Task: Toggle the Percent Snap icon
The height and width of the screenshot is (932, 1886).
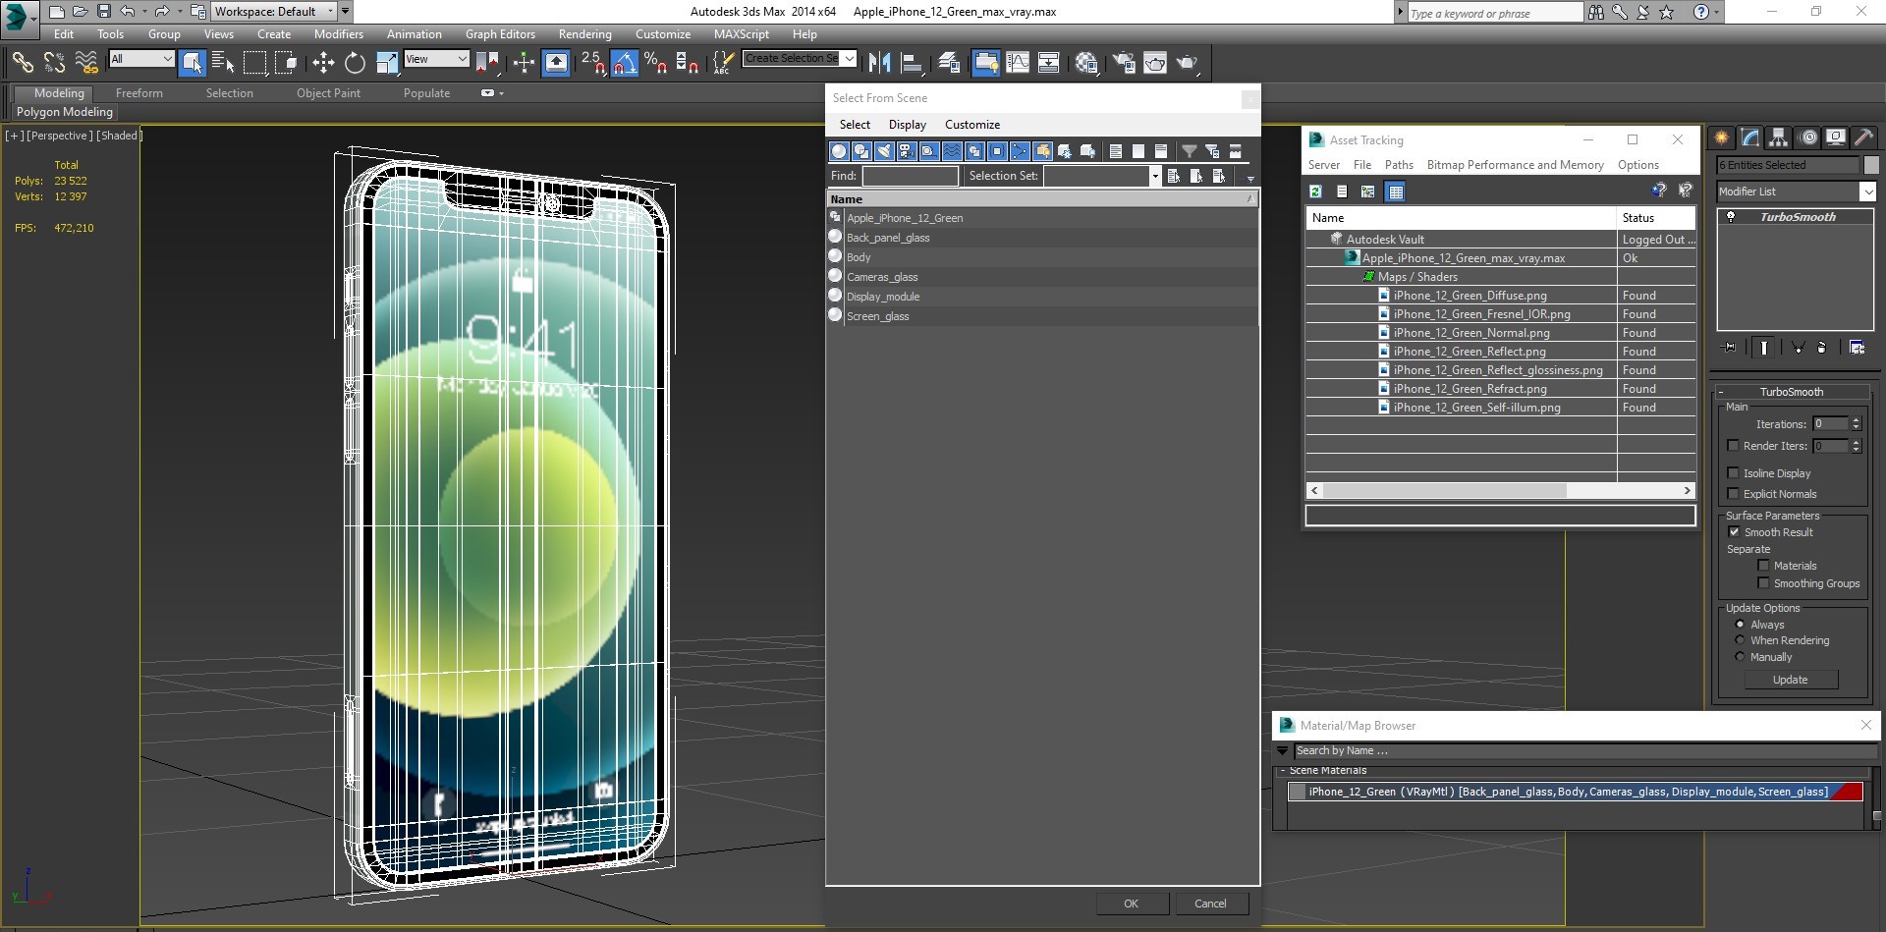Action: 656,63
